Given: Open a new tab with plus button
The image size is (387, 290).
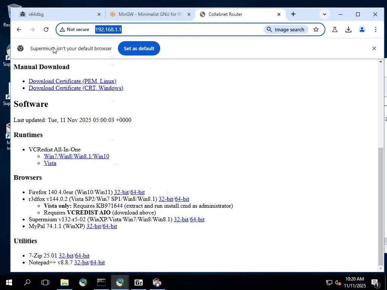Looking at the screenshot, I should pos(293,14).
